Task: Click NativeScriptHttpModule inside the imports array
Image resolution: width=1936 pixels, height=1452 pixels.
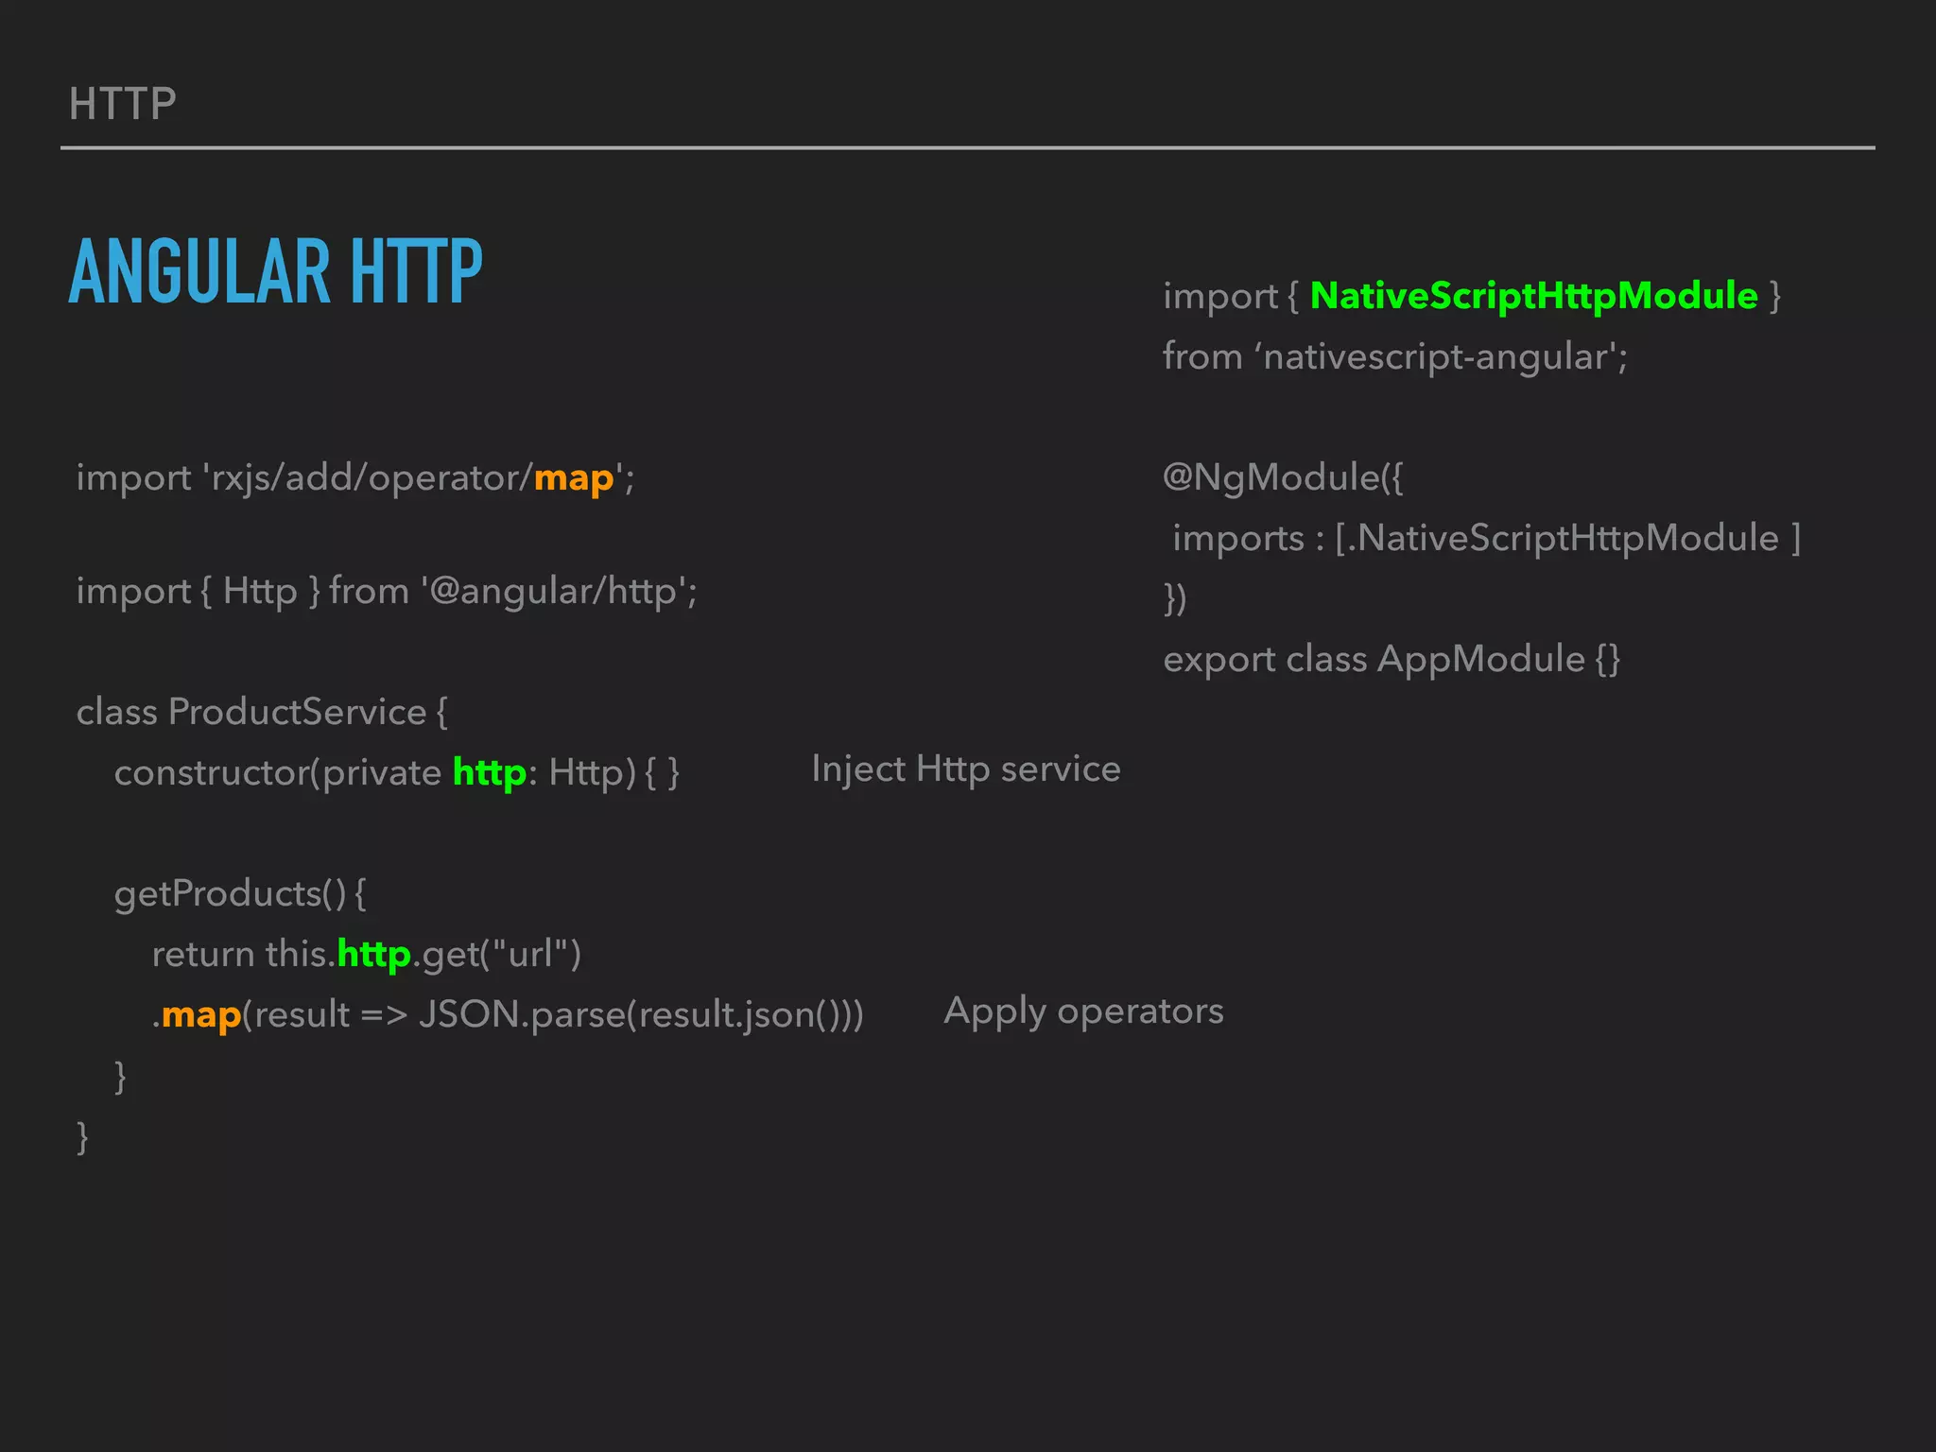Action: [1567, 538]
